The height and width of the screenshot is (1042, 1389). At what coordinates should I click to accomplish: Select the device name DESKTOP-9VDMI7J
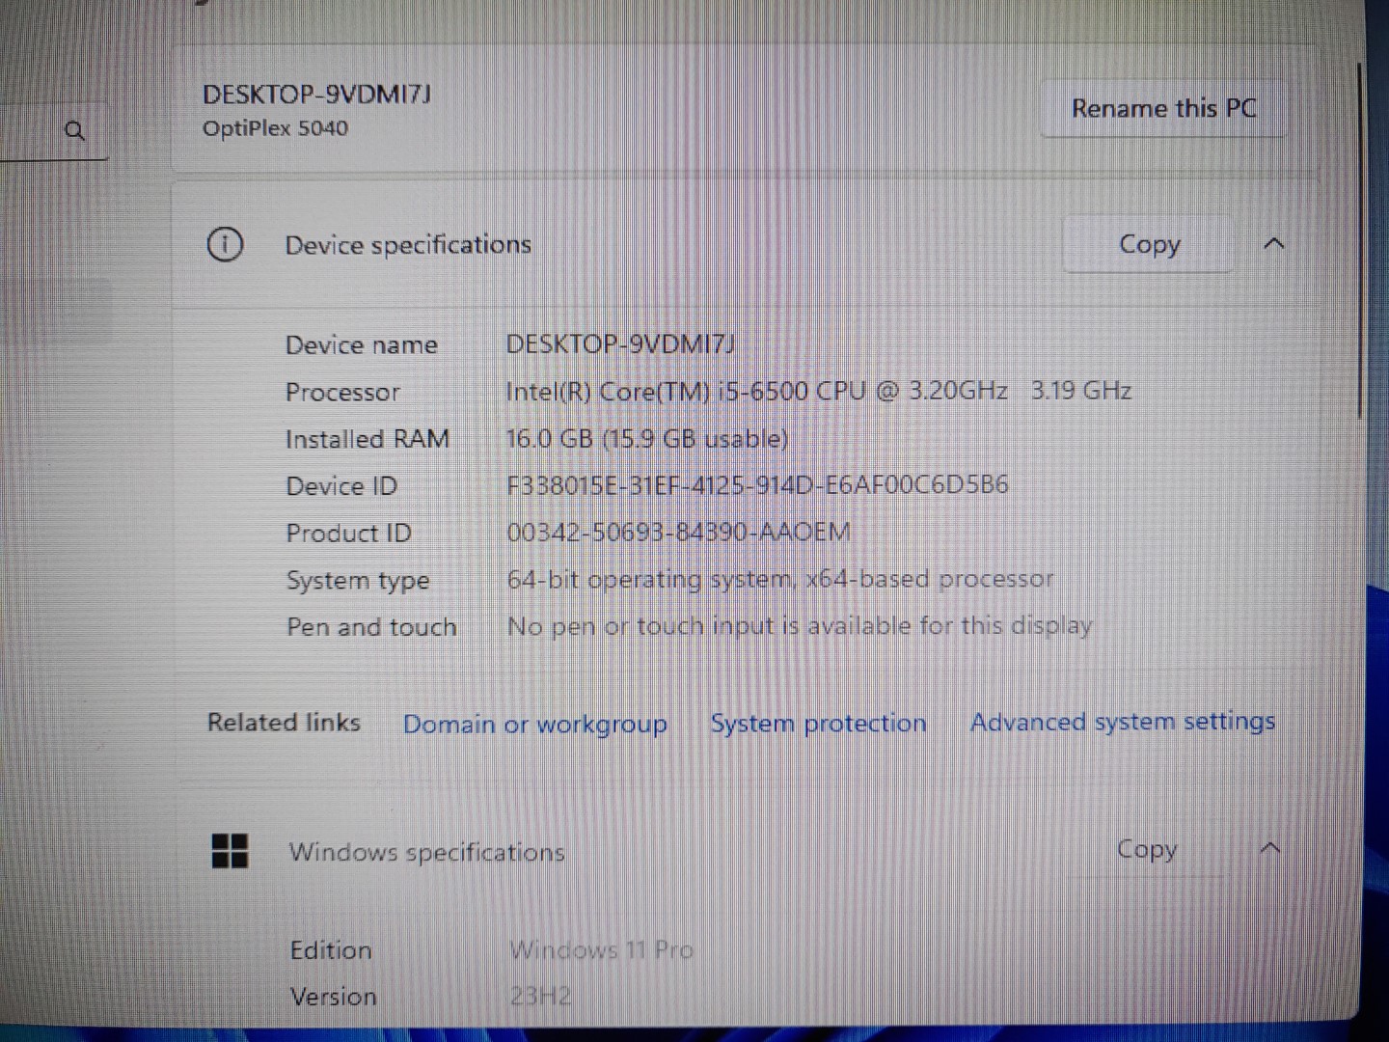point(620,343)
